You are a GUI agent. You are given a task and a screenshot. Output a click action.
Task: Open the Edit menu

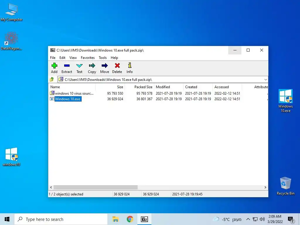pyautogui.click(x=62, y=58)
